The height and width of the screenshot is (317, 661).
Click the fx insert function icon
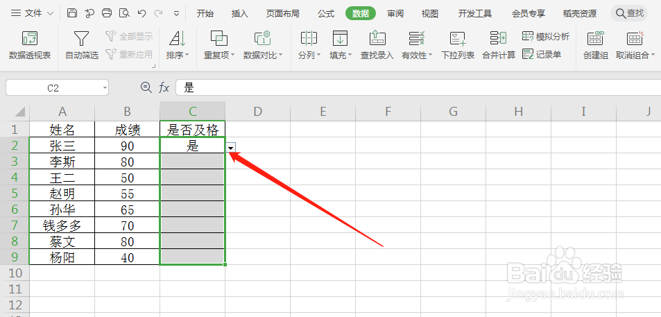coord(164,87)
